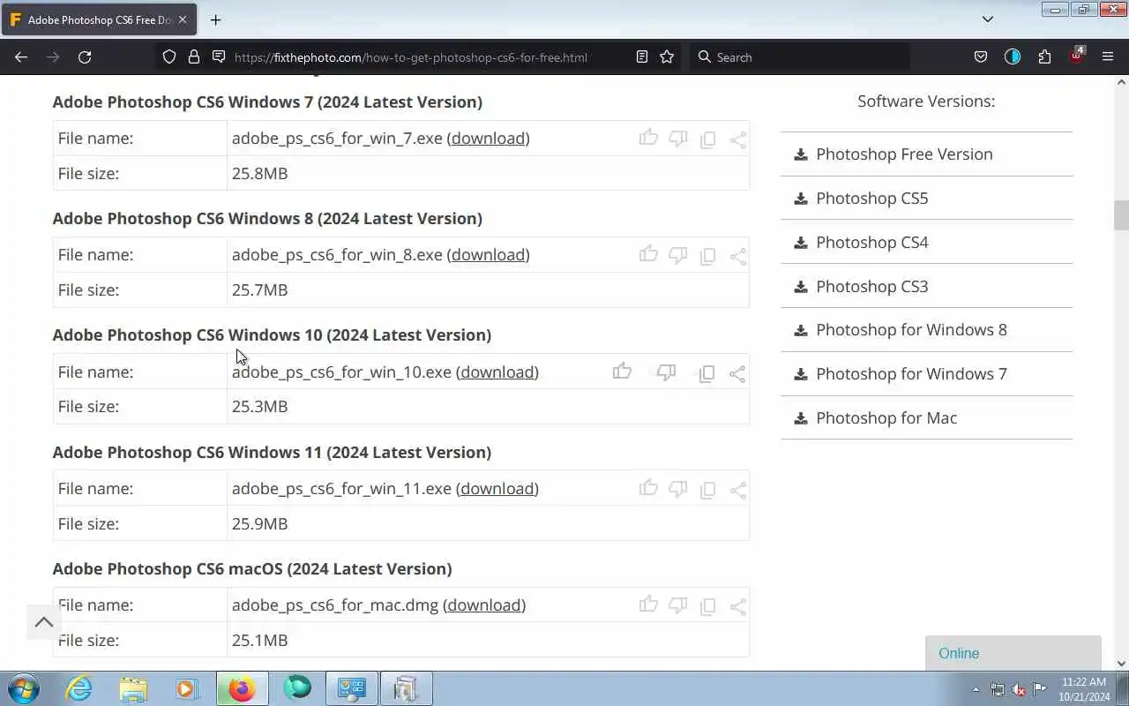Download adobe_ps_cs6_for_win_11.exe

tap(497, 488)
